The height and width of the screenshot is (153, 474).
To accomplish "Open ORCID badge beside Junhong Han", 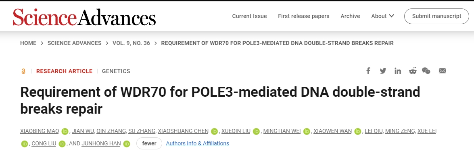I will (127, 144).
